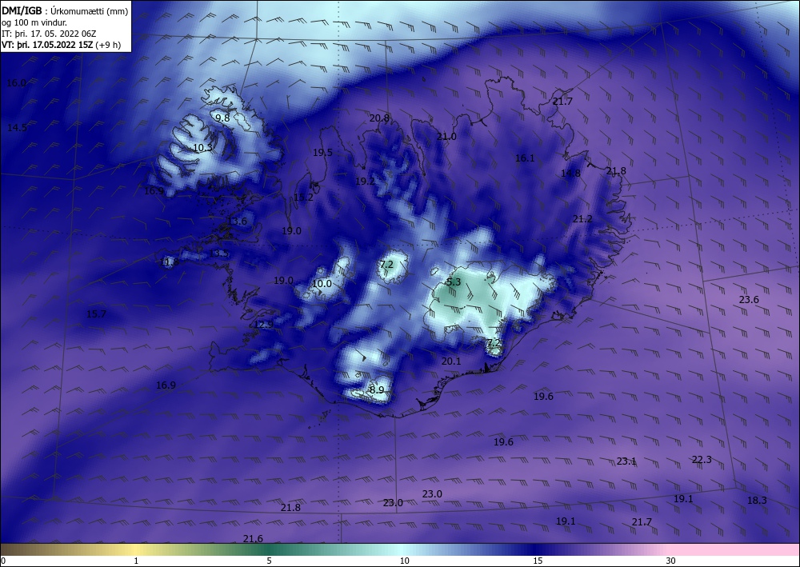Select the 9.8 reading on the Westfjords
Screen dimensions: 800x567
point(222,118)
